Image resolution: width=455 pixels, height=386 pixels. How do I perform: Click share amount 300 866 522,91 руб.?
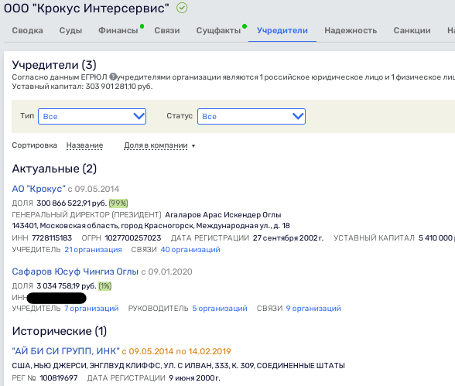point(72,203)
